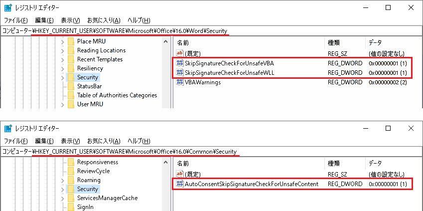423x211 pixels.
Task: Select AutoConsentSkipSignatureCheckForUnsafeContent value name
Action: (252, 184)
